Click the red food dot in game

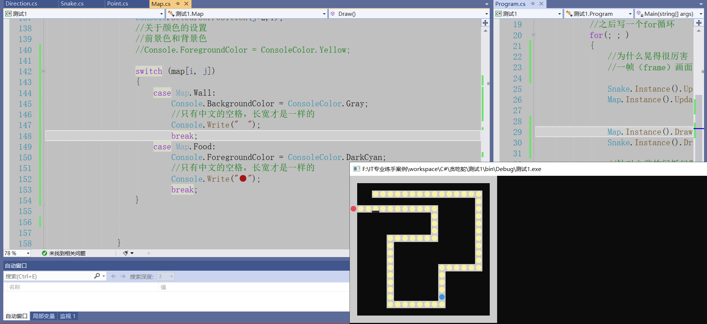coord(353,209)
